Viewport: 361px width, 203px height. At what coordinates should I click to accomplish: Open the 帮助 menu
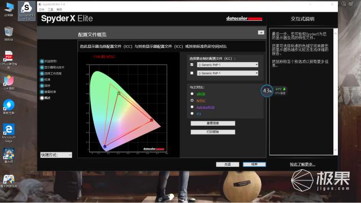[59, 10]
